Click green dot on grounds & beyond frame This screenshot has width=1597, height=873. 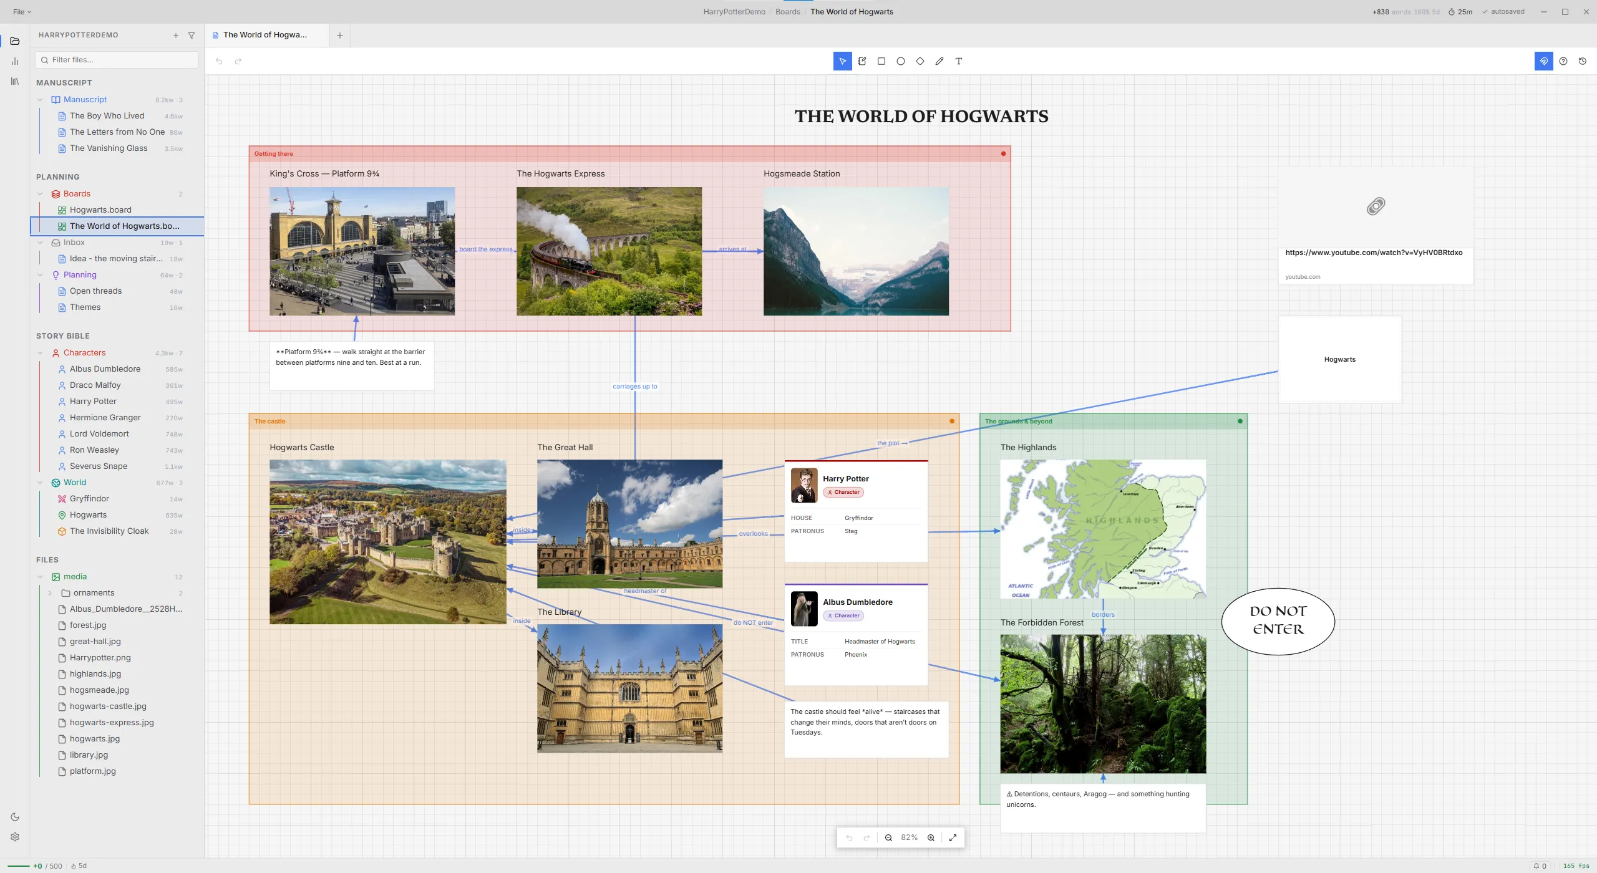[1240, 422]
